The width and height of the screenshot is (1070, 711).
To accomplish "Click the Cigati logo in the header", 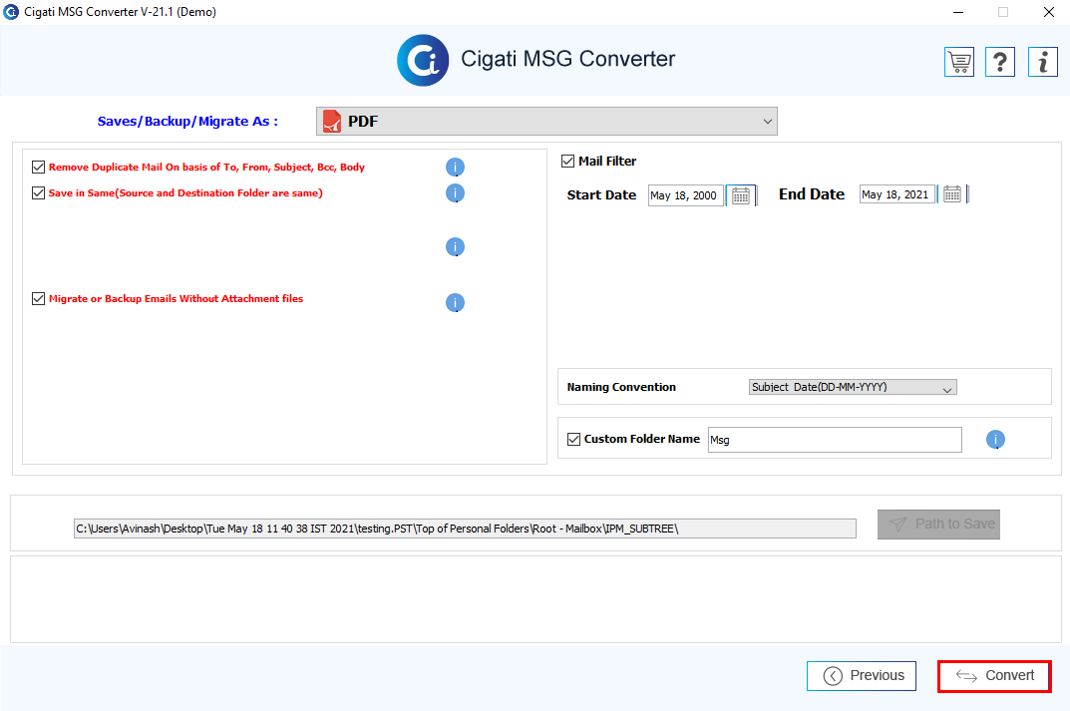I will click(x=423, y=60).
